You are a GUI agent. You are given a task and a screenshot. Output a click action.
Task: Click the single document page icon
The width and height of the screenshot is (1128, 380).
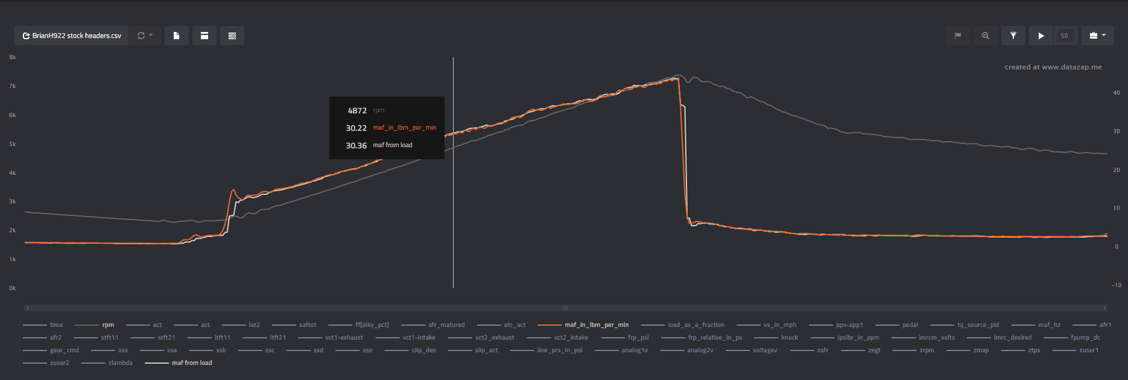pos(177,36)
